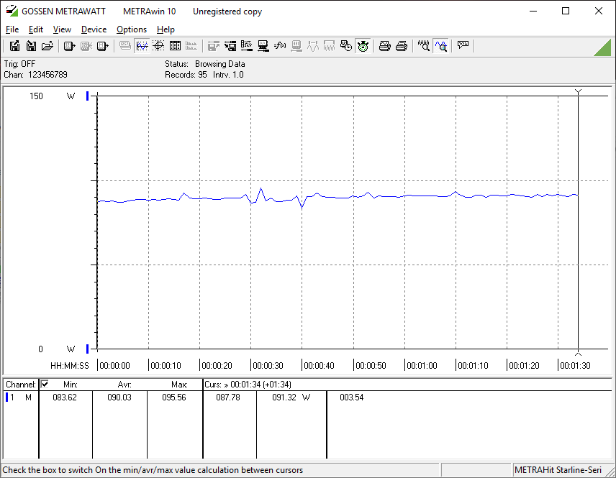The image size is (616, 478).
Task: Click the View menu item
Action: 62,29
